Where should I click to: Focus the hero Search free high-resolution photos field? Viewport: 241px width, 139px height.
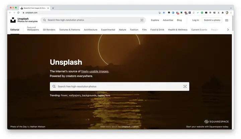point(119,86)
